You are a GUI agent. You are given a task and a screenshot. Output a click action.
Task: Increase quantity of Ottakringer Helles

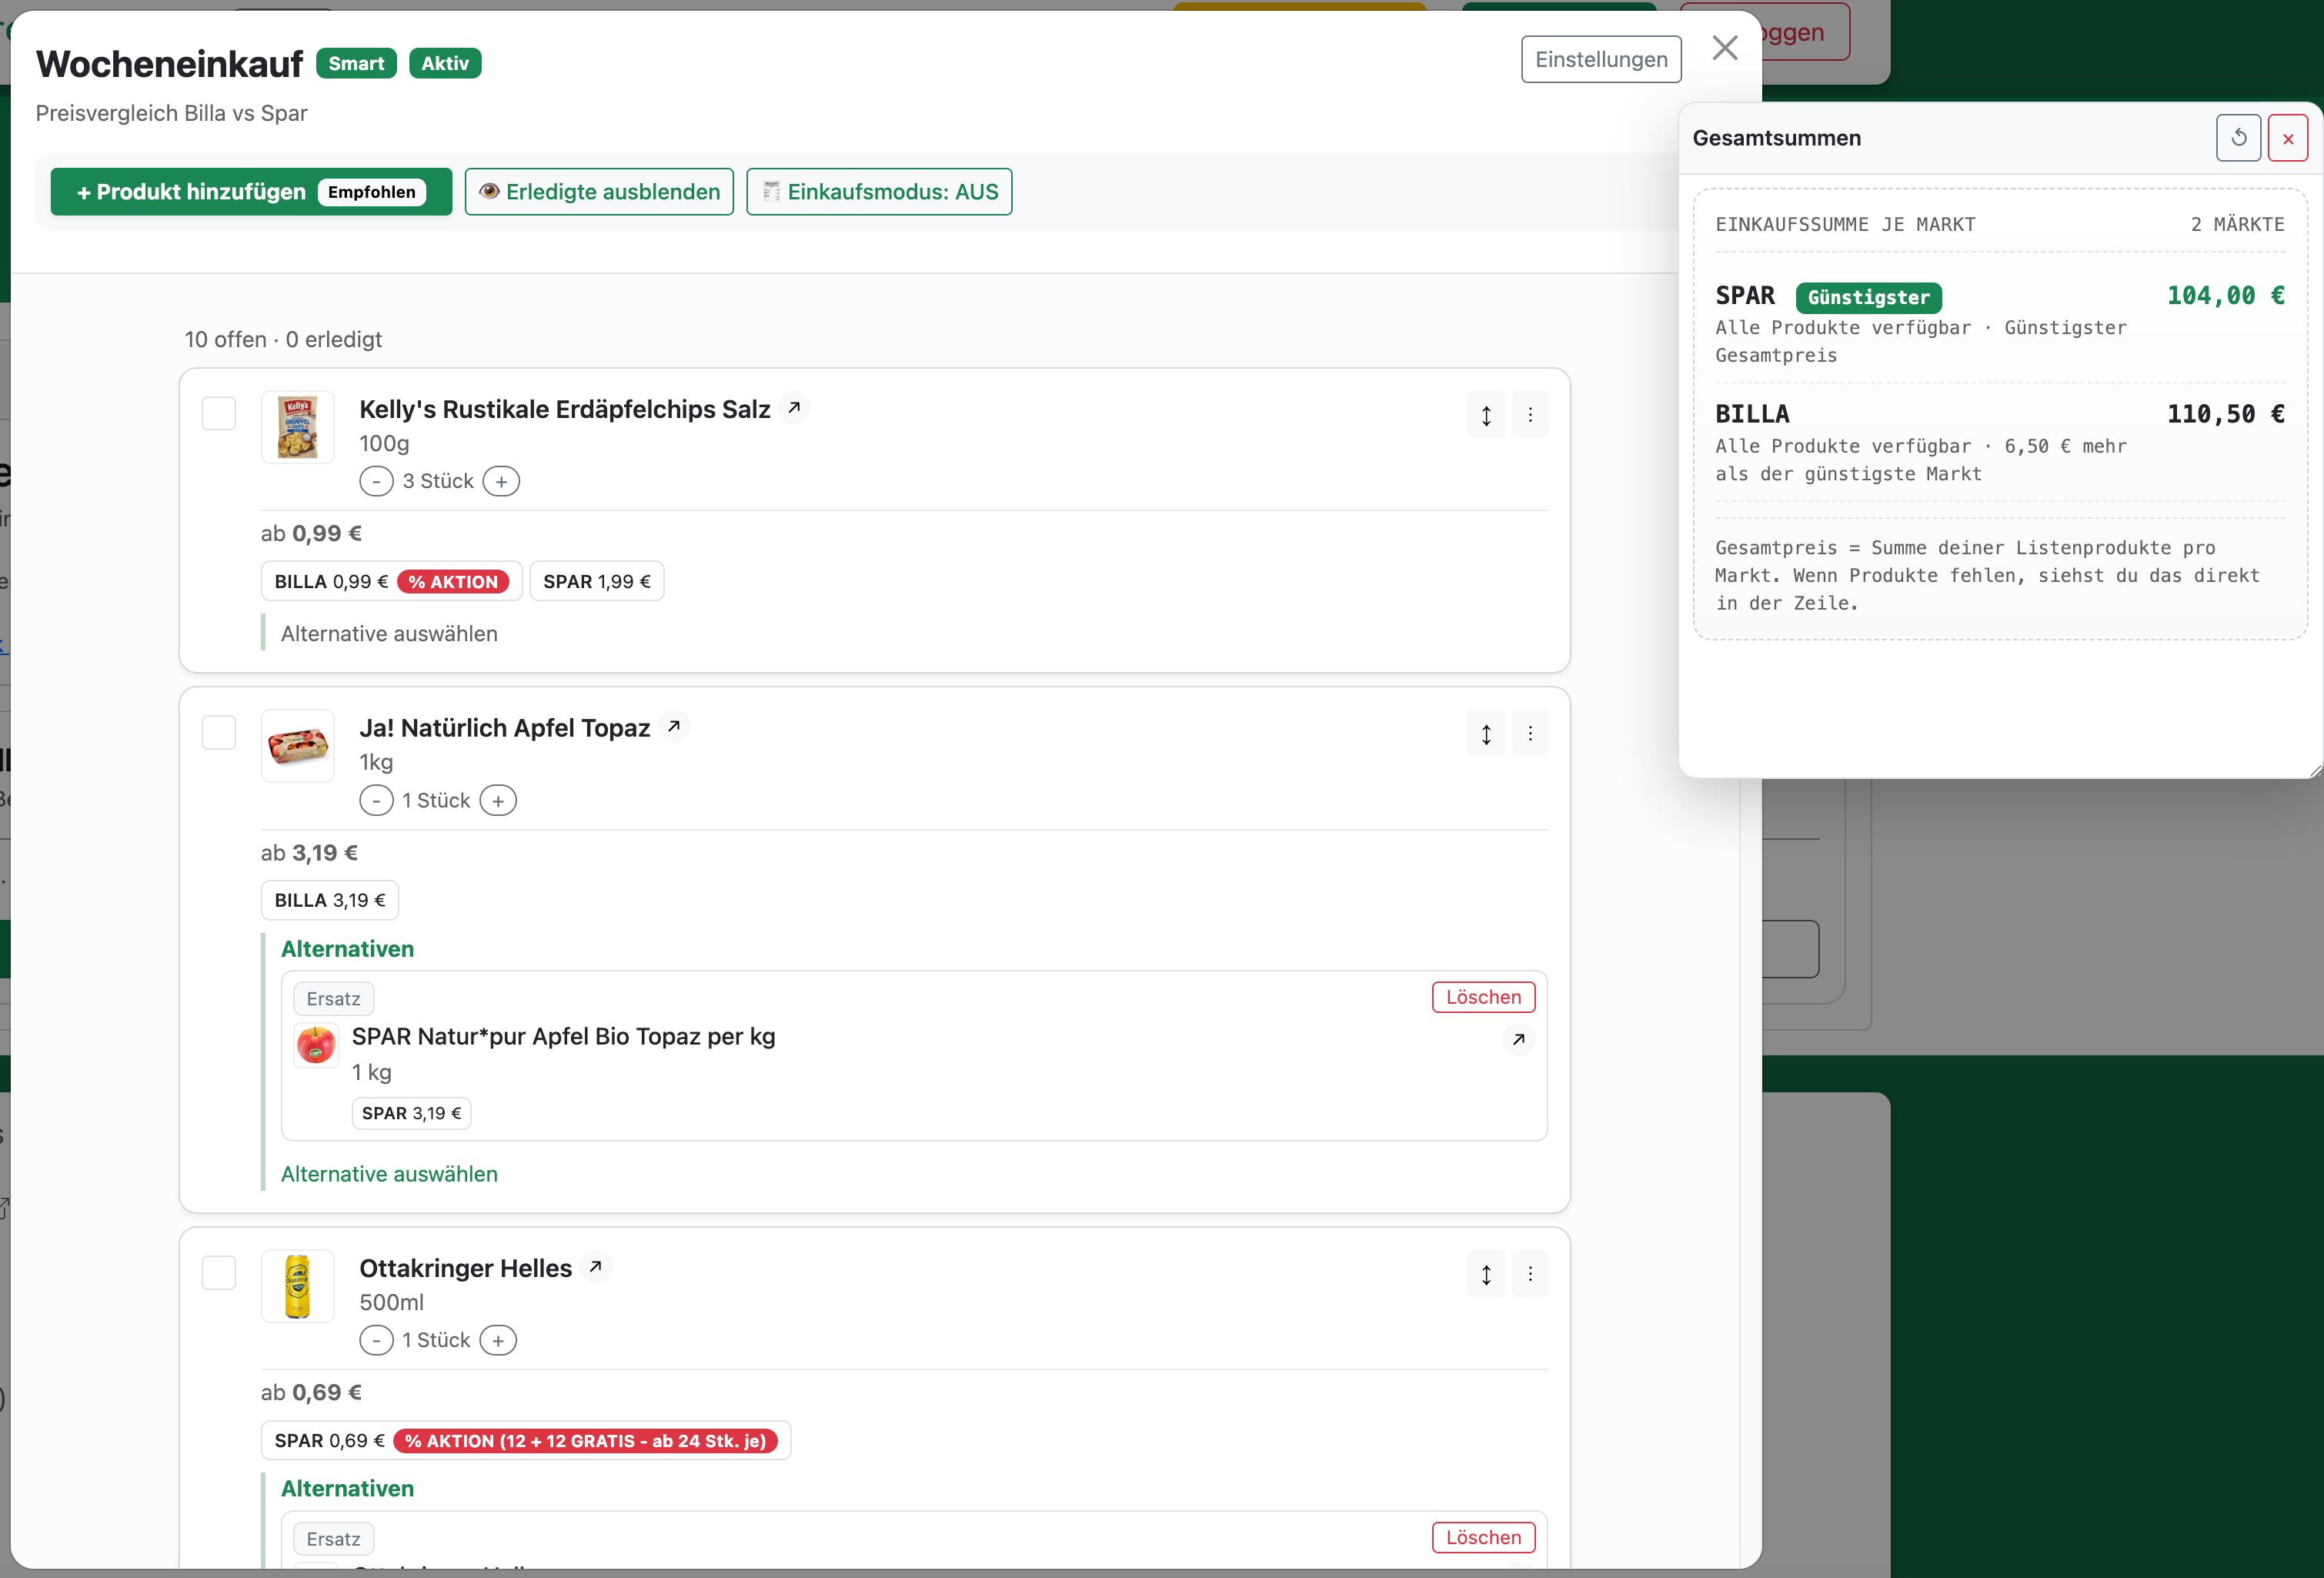click(x=498, y=1340)
